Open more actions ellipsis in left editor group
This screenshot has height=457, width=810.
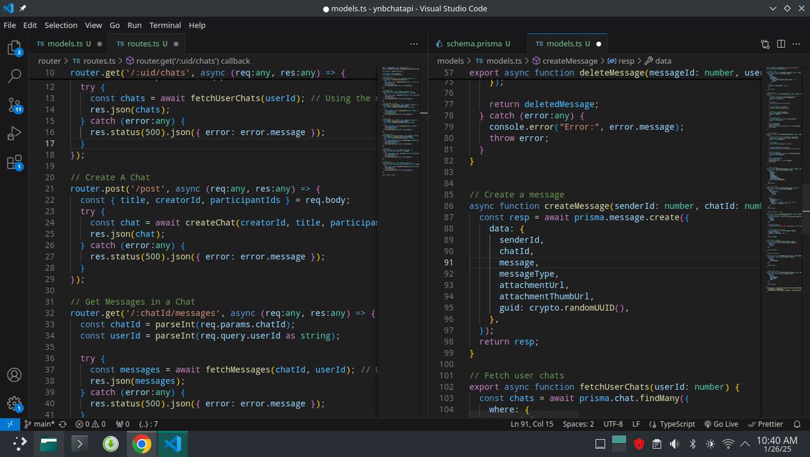414,44
